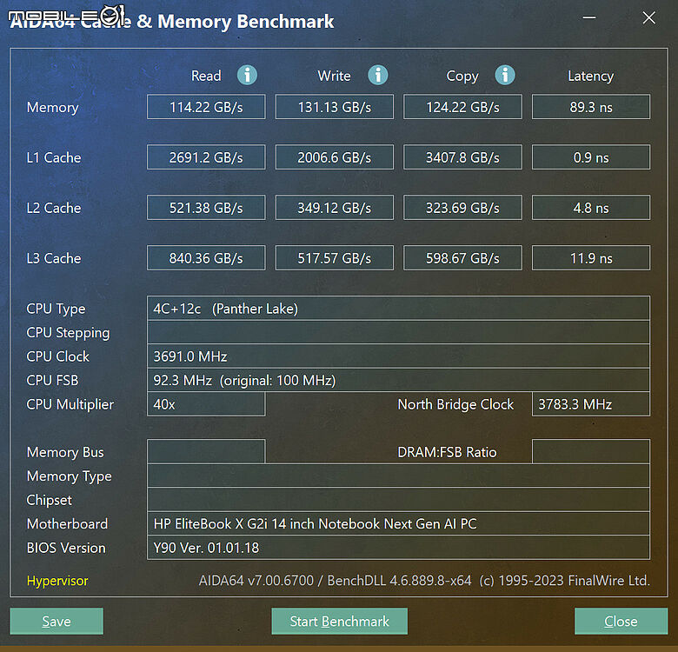Click the Copy info icon
678x652 pixels.
coord(505,76)
